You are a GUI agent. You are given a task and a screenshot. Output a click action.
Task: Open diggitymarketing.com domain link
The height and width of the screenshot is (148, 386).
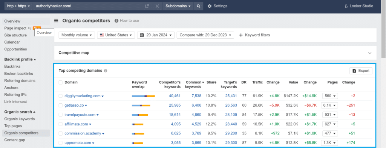(x=83, y=96)
